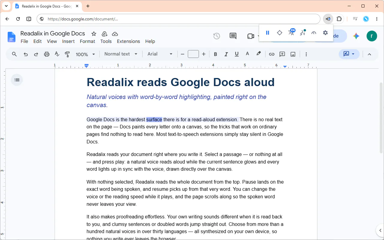Show the side panel with the arrow

380,230
